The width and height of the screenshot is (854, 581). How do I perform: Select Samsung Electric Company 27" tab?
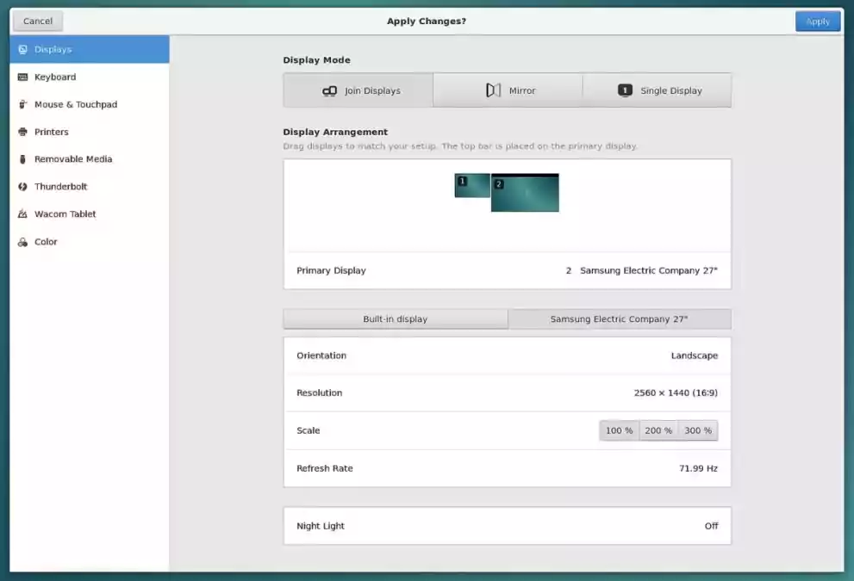pos(619,319)
